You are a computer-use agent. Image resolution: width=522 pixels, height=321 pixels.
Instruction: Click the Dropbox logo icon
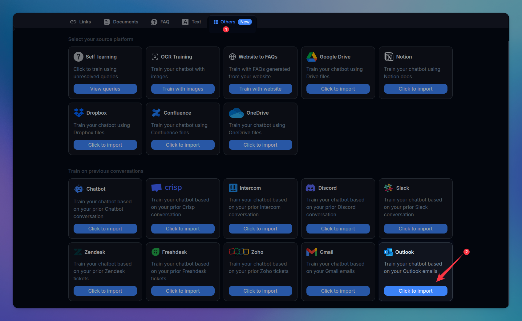click(x=79, y=113)
